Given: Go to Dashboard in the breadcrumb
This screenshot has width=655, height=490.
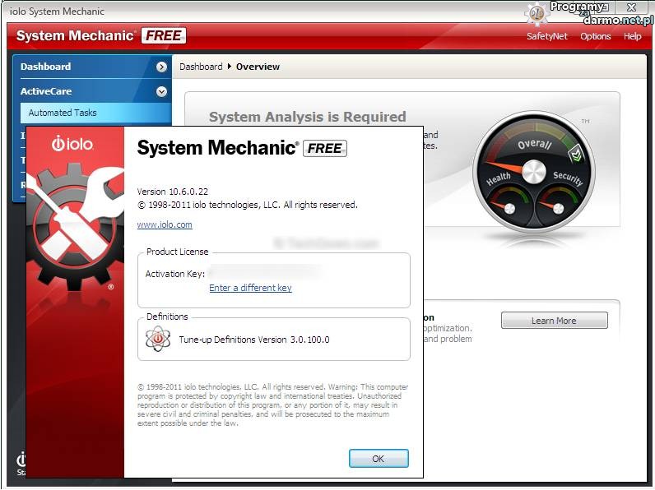Looking at the screenshot, I should click(201, 67).
